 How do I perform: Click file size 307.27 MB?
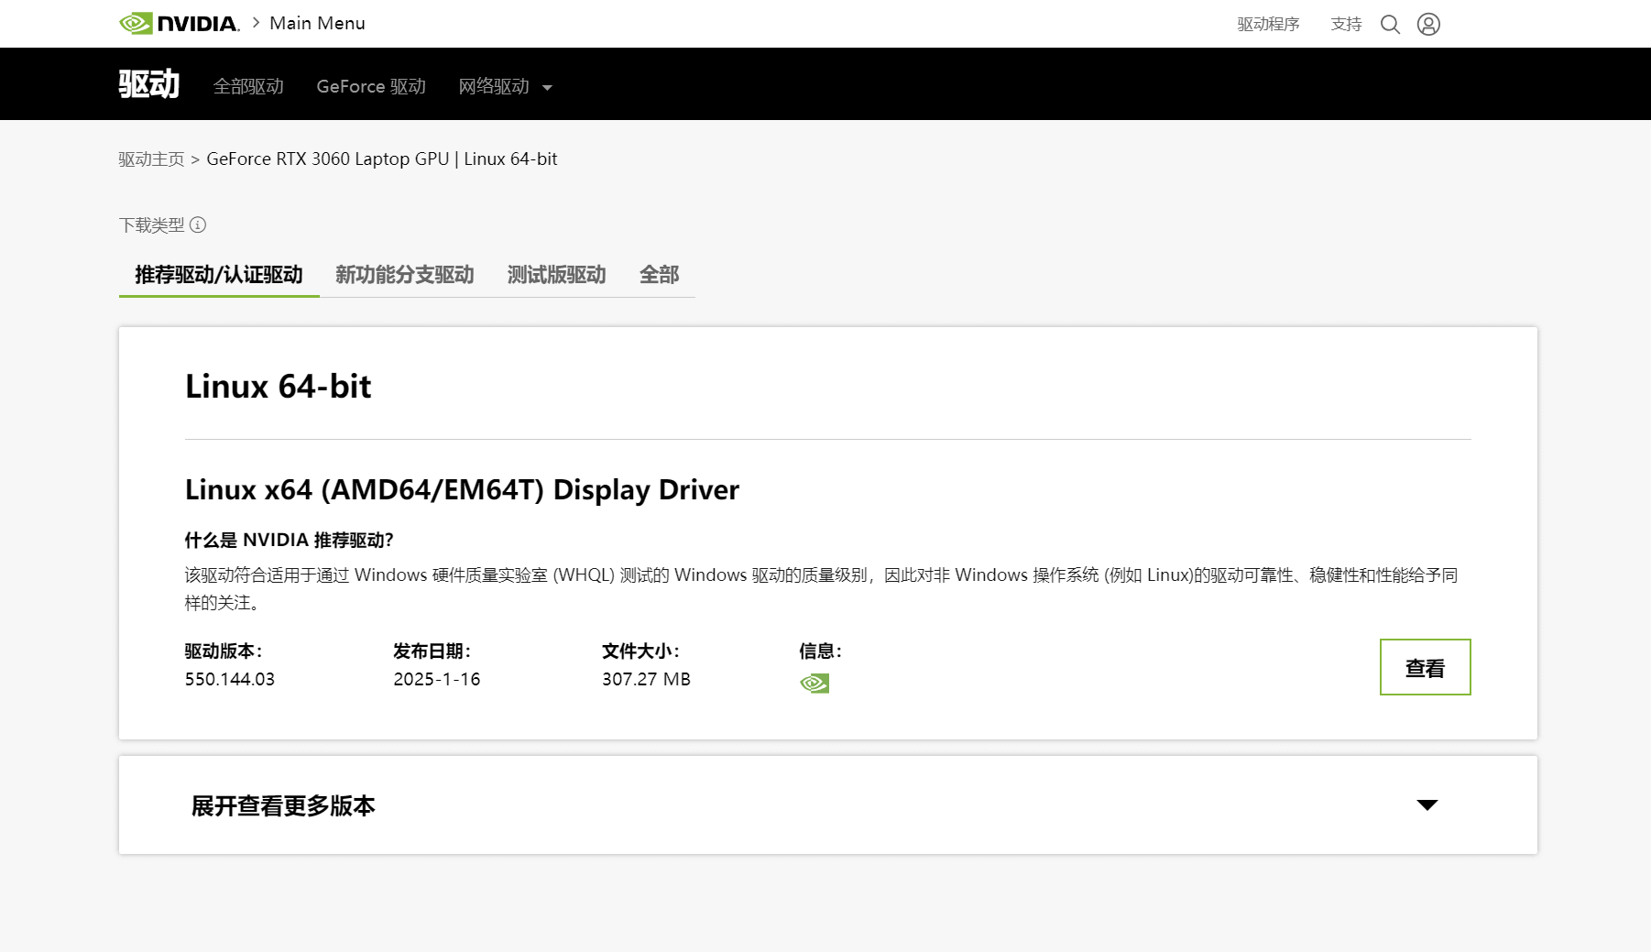[646, 680]
